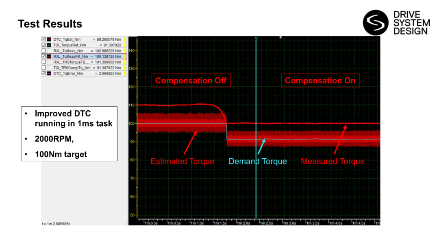Click the cursor triangle marker atop the graph
This screenshot has width=439, height=245.
(256, 39)
